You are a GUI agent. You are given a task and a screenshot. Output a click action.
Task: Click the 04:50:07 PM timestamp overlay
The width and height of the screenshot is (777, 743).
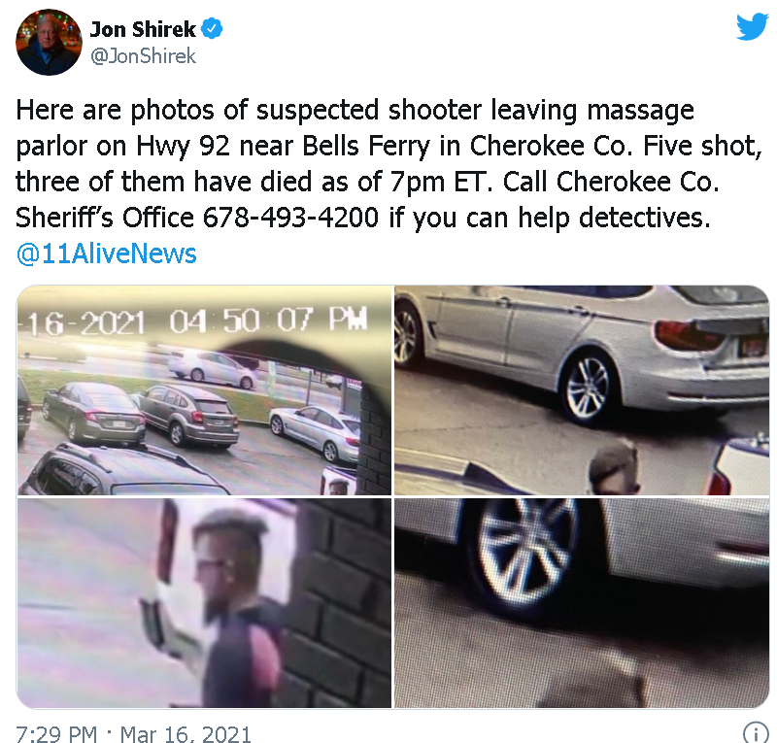pos(268,321)
